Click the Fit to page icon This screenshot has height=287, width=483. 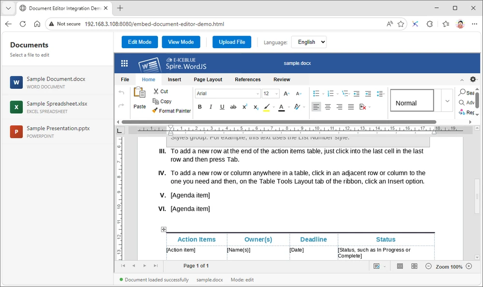click(400, 266)
